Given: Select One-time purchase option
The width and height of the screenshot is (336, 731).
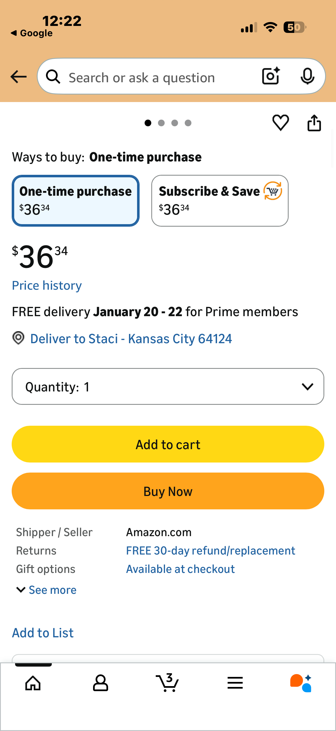Looking at the screenshot, I should [76, 201].
